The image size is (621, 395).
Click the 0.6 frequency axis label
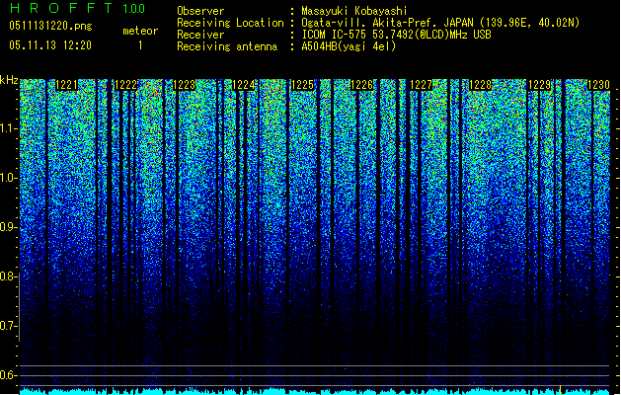coord(8,375)
